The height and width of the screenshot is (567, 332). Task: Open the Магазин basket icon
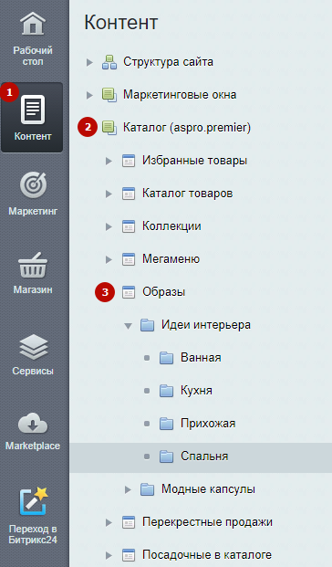(33, 266)
